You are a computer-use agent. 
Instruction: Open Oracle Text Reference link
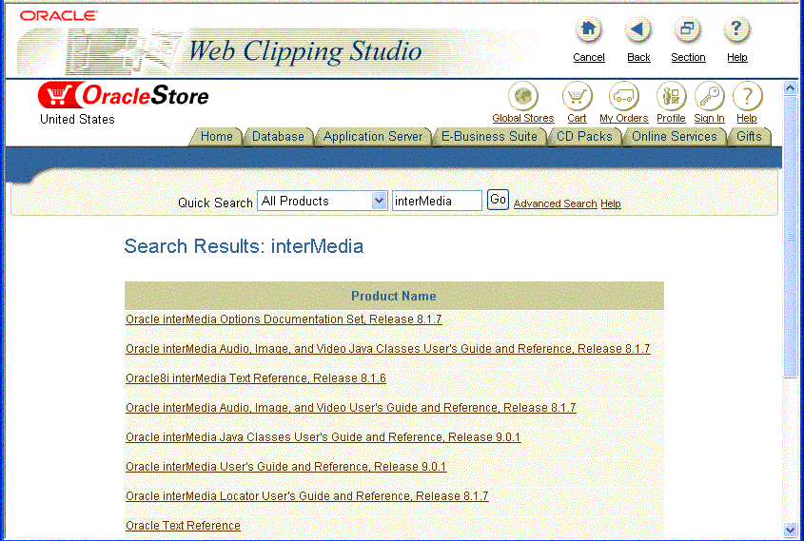[x=183, y=526]
